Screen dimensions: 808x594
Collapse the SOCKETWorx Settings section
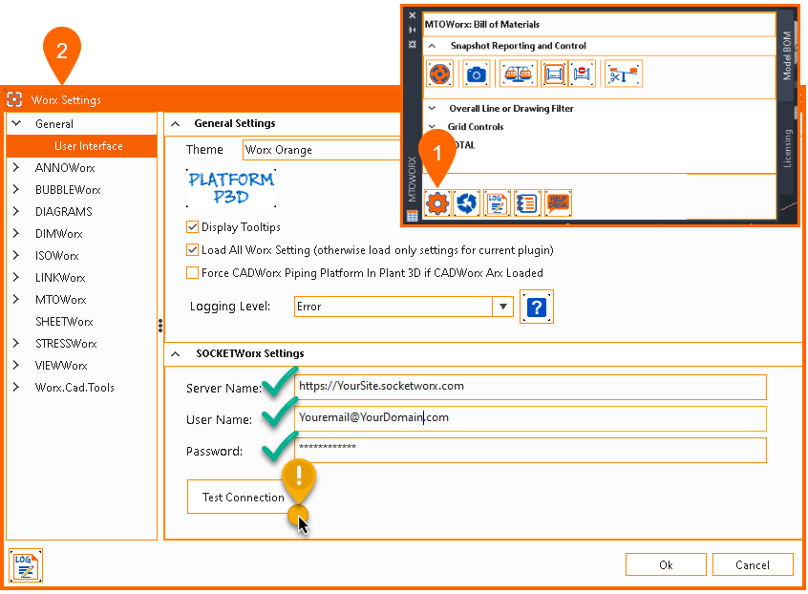[176, 354]
